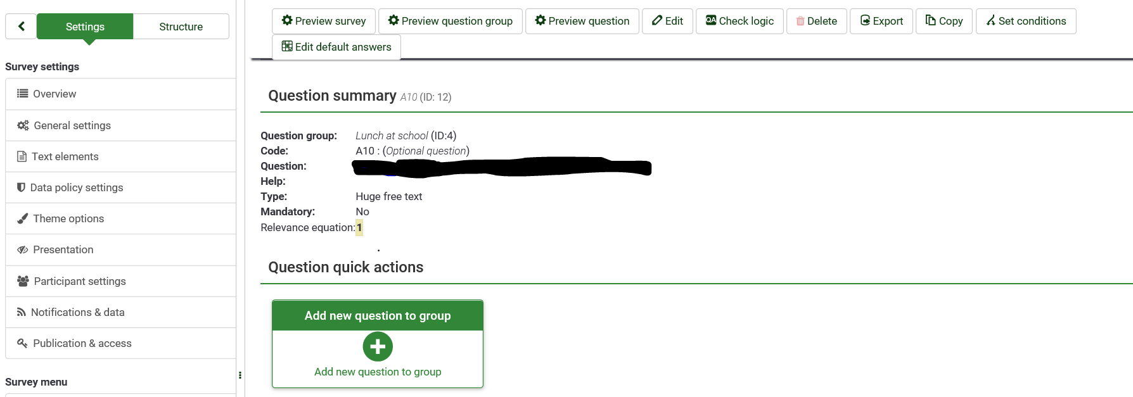The width and height of the screenshot is (1133, 397).
Task: Click the sidebar resize handle dots
Action: click(x=240, y=375)
